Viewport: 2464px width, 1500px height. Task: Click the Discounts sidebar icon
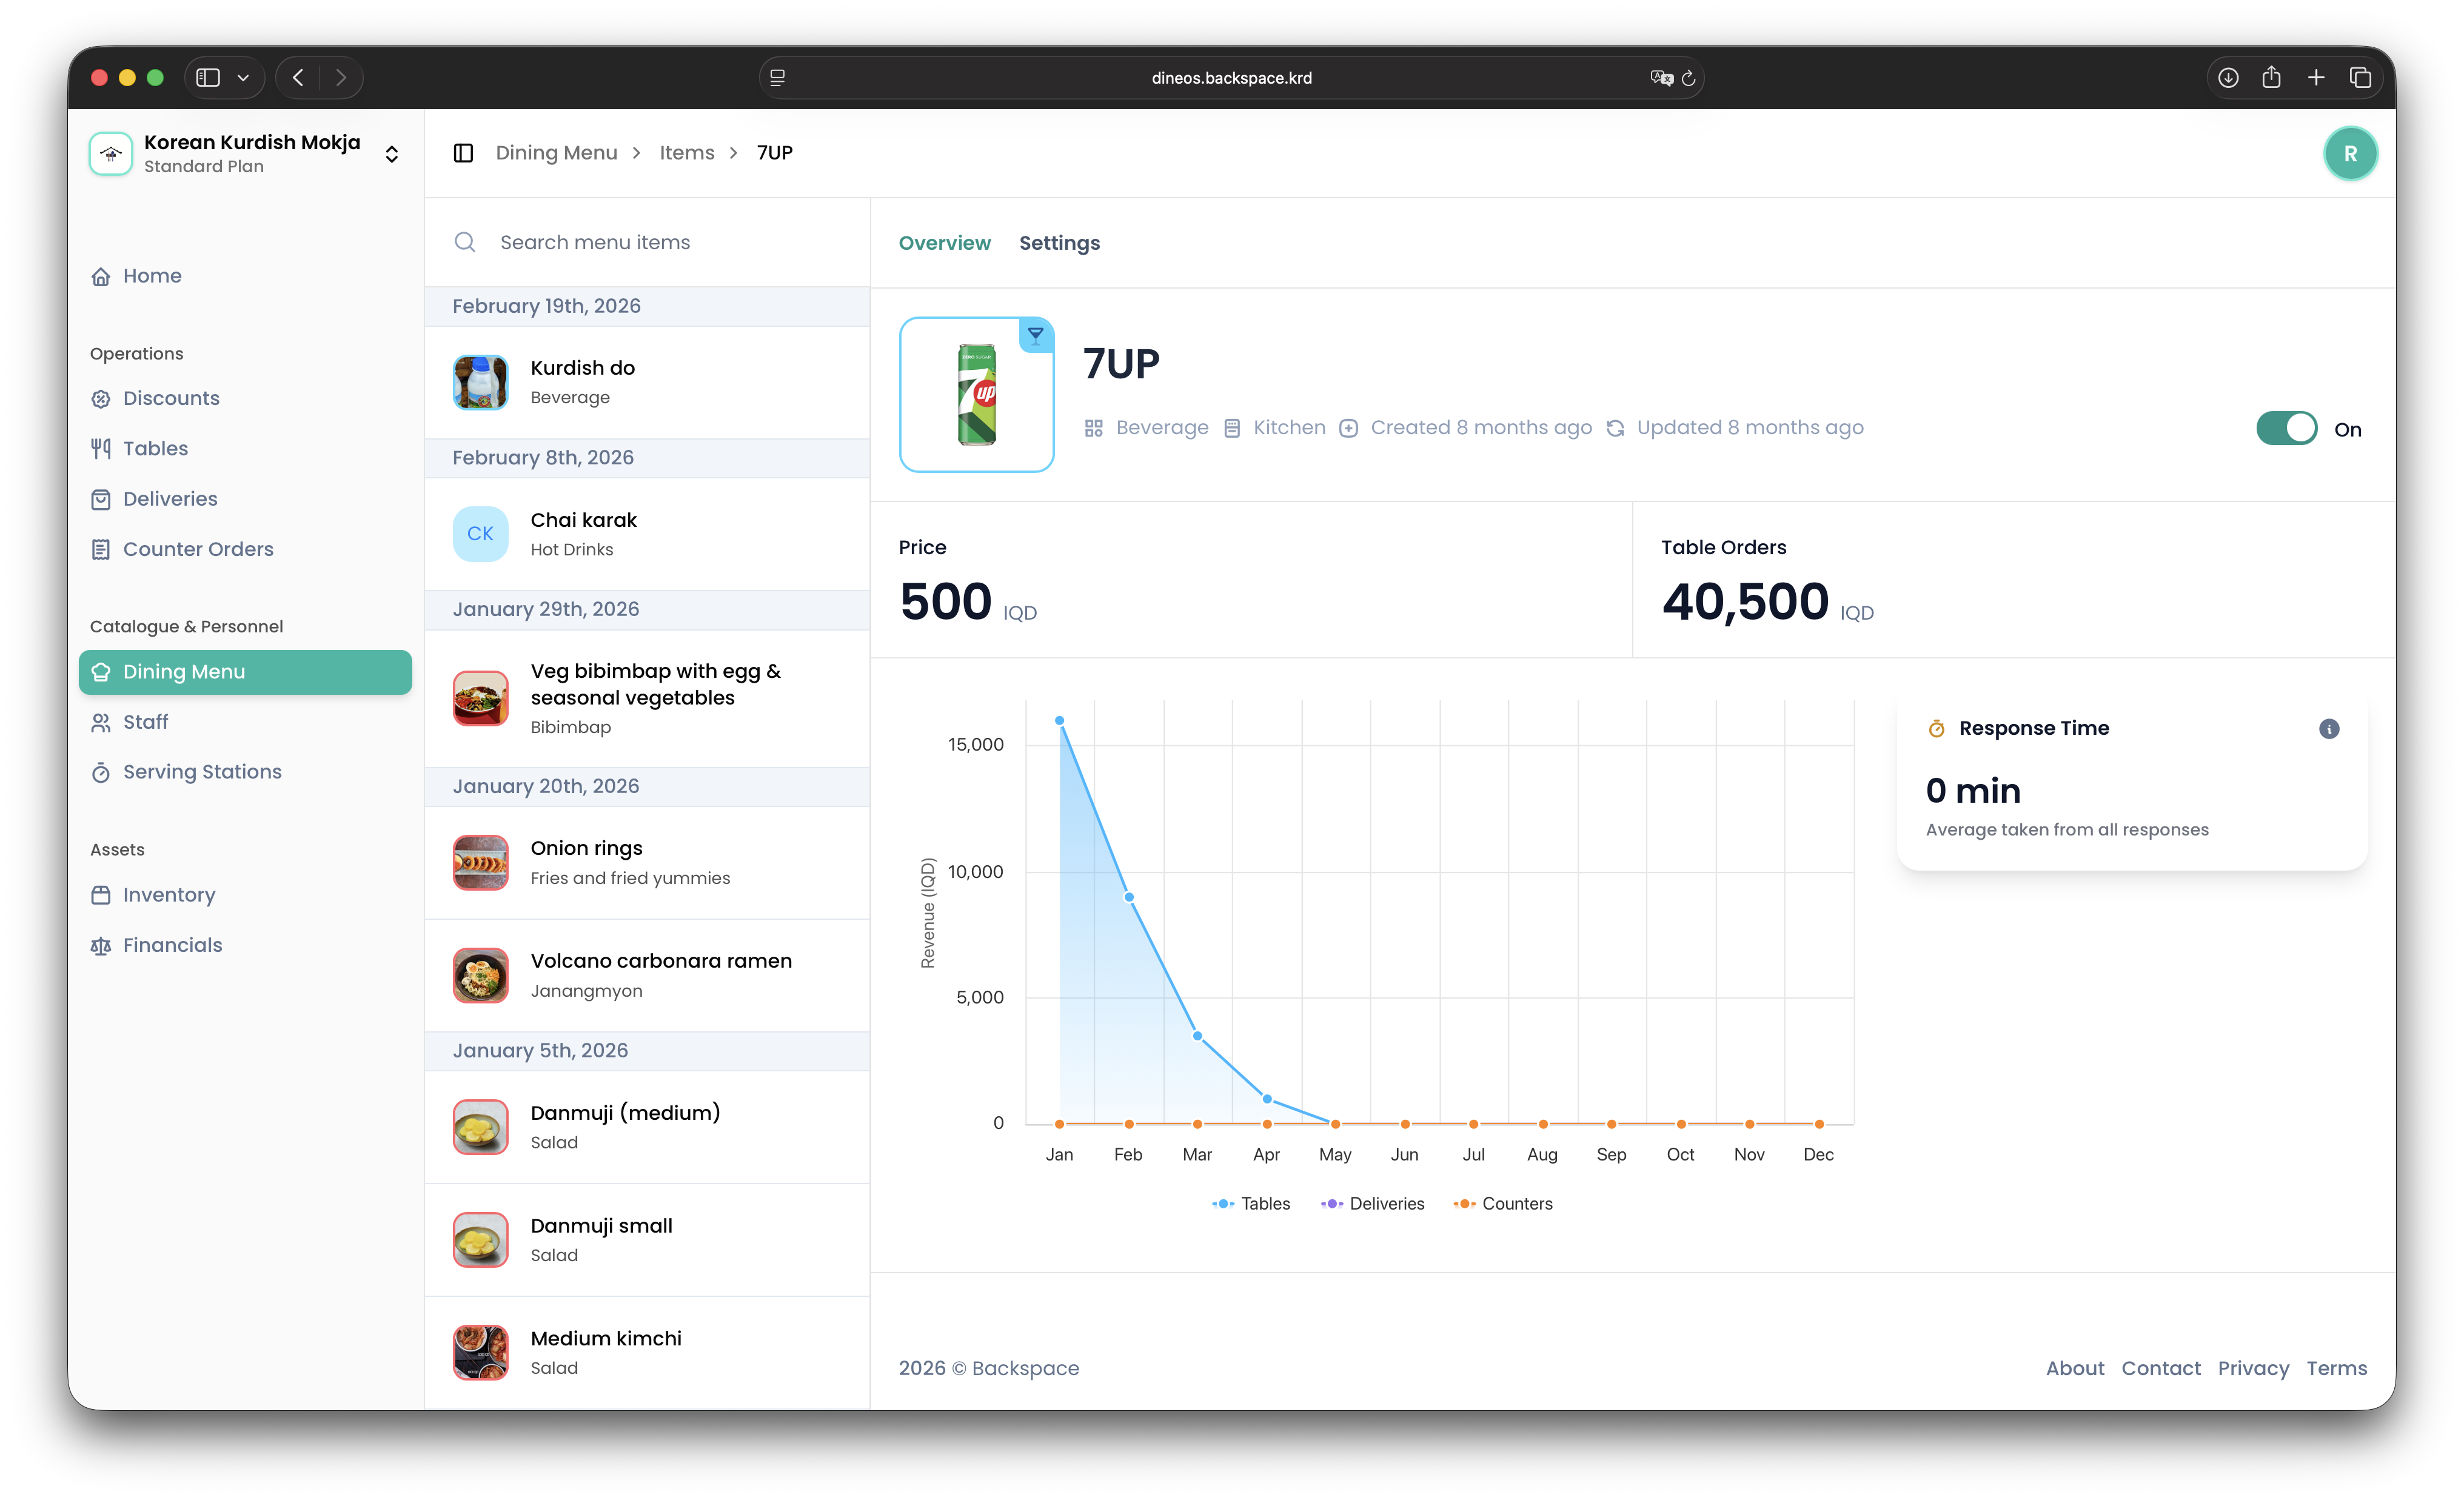click(101, 399)
